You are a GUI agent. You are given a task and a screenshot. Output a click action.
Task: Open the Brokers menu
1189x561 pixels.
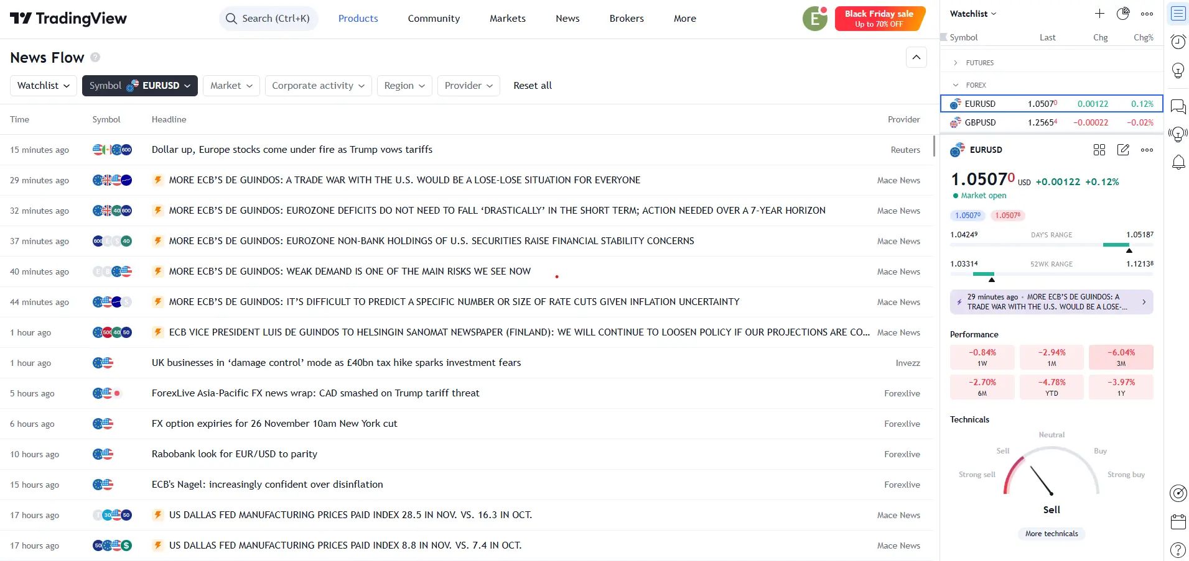point(627,19)
